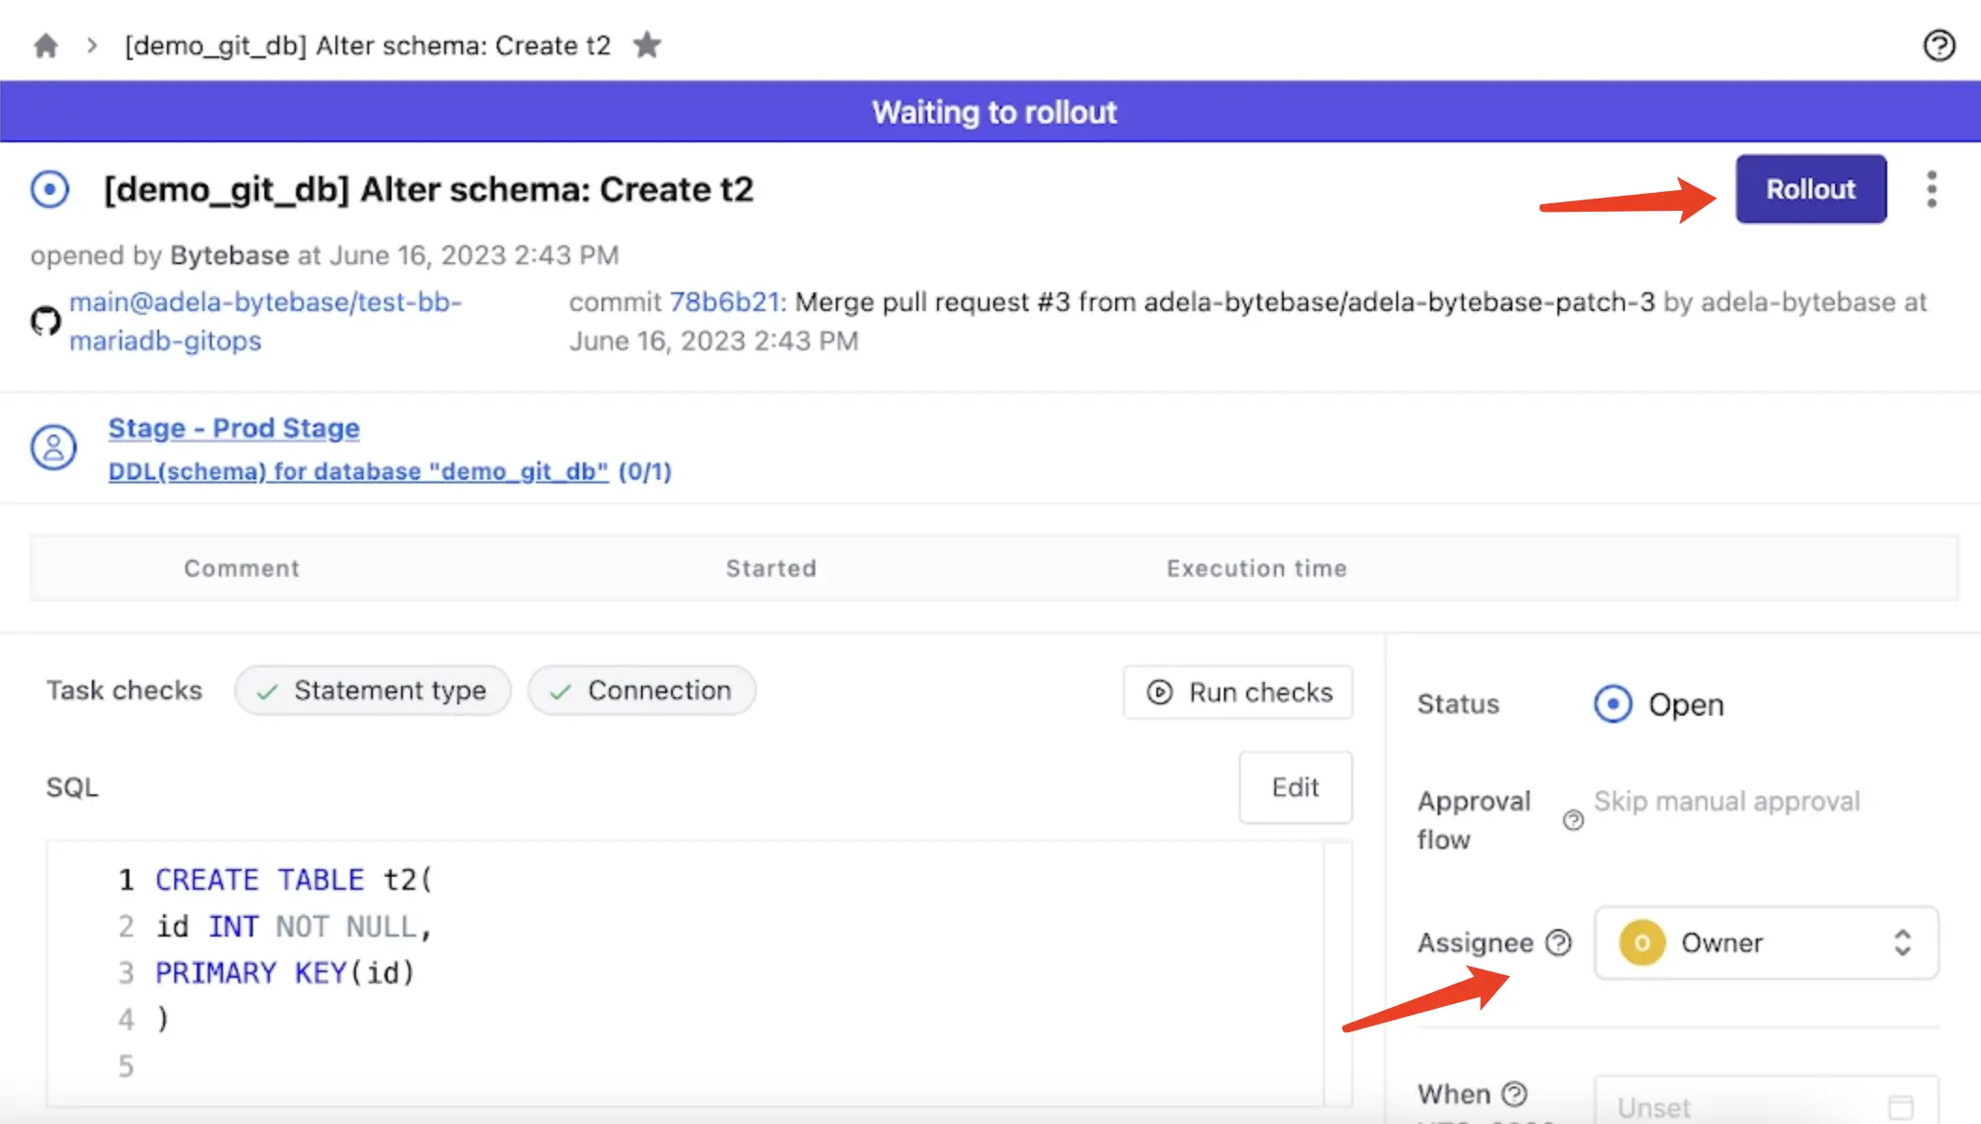Click the Rollout button
This screenshot has width=1981, height=1124.
tap(1810, 188)
